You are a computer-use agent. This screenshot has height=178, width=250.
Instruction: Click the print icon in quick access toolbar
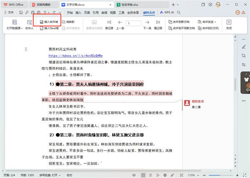tap(32, 13)
